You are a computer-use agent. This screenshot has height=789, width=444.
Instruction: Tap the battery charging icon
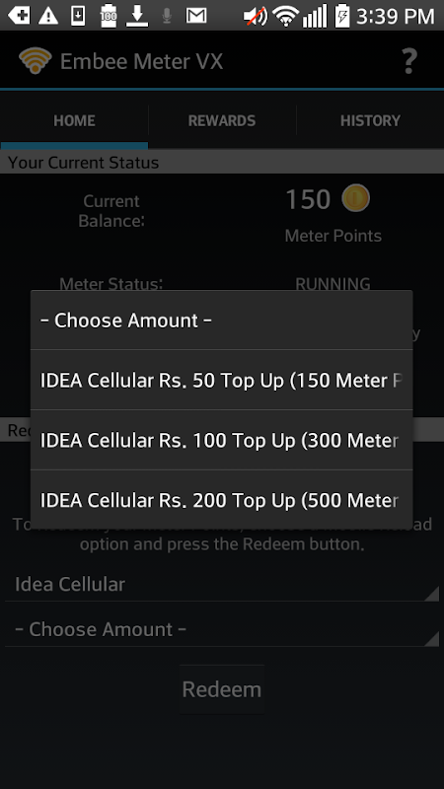(341, 16)
